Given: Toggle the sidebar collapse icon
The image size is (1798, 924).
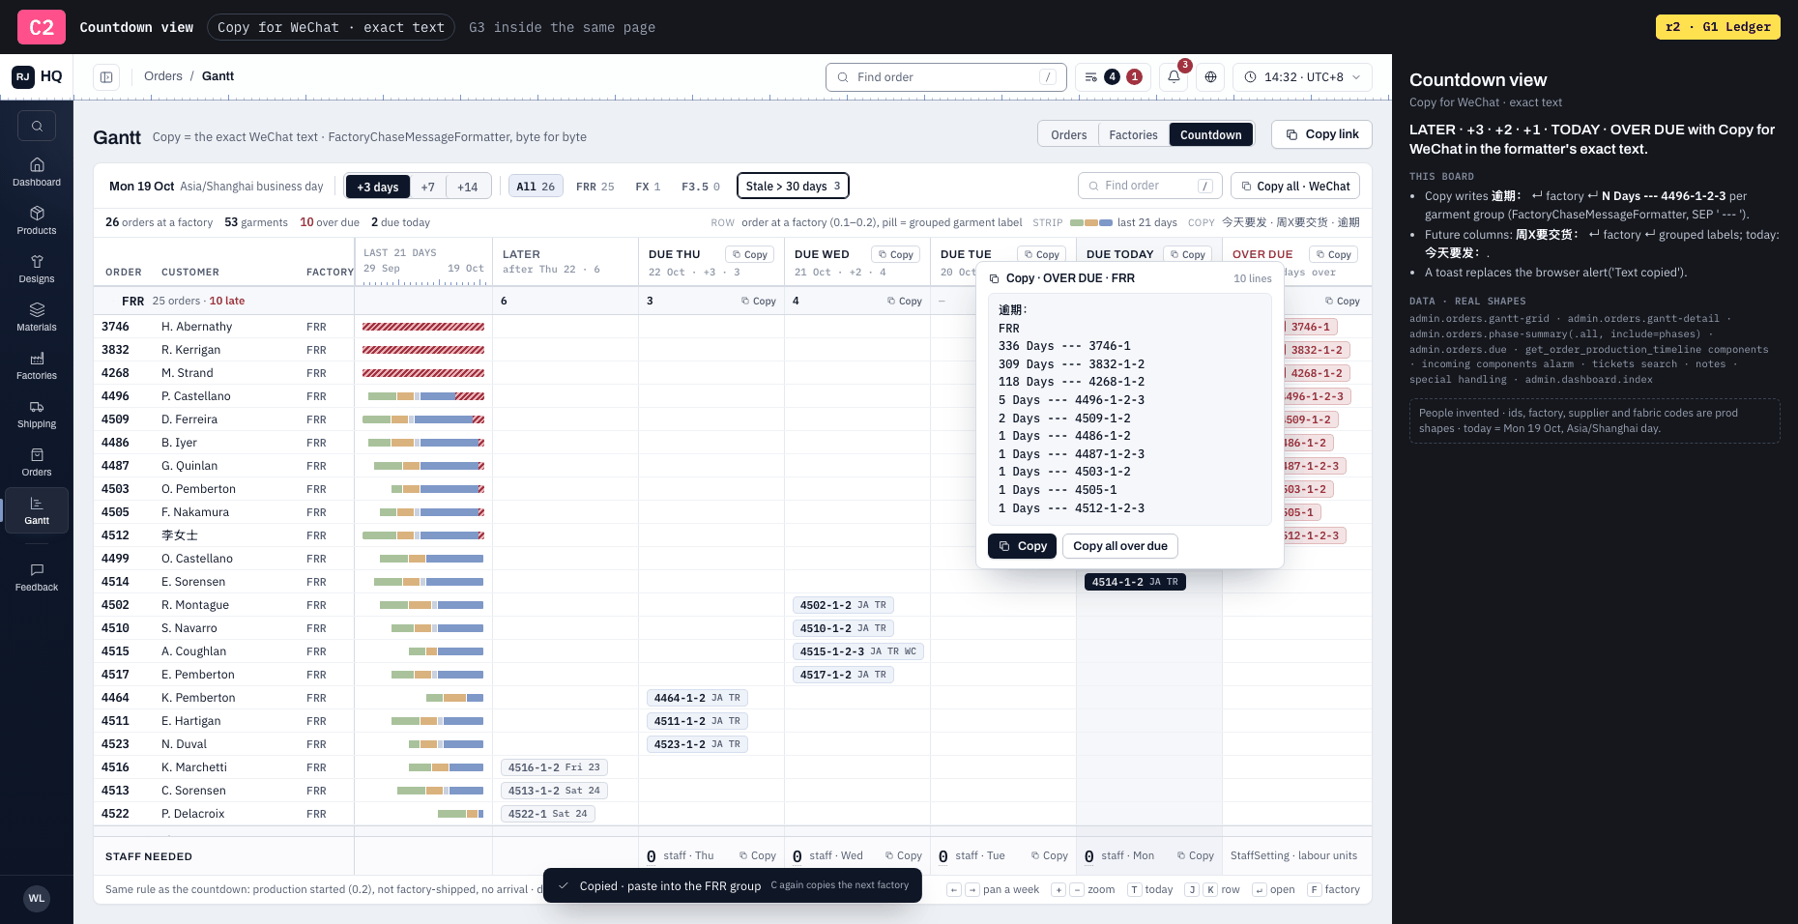Looking at the screenshot, I should click(106, 77).
